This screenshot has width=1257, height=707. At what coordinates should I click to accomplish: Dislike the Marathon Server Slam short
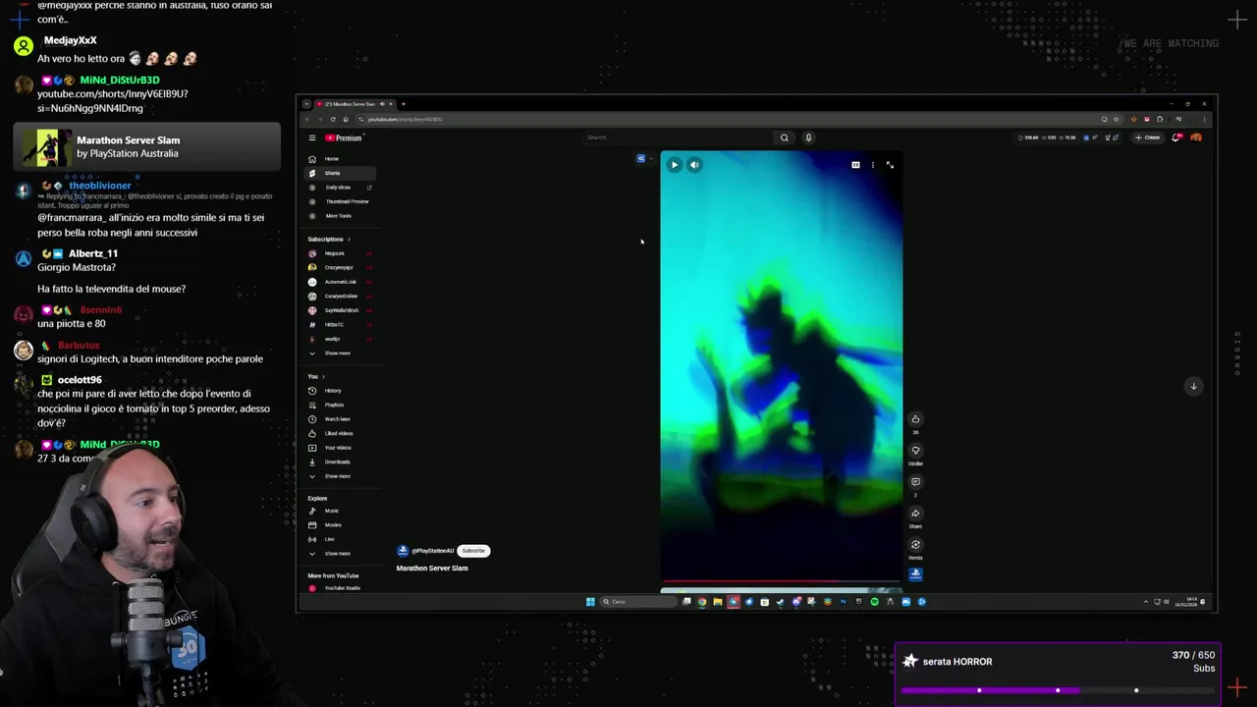[915, 451]
